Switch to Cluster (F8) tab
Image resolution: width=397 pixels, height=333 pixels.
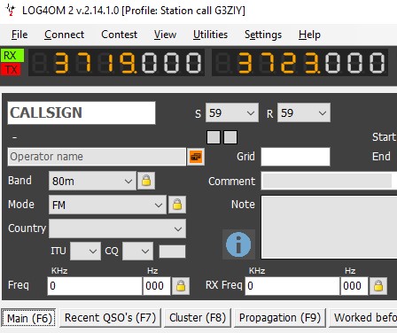(198, 318)
